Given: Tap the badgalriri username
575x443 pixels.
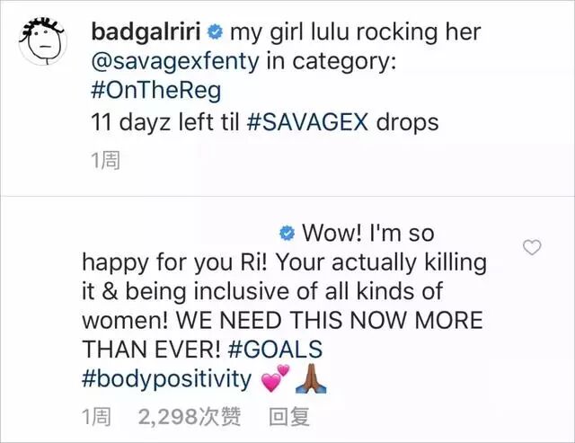Looking at the screenshot, I should tap(146, 32).
